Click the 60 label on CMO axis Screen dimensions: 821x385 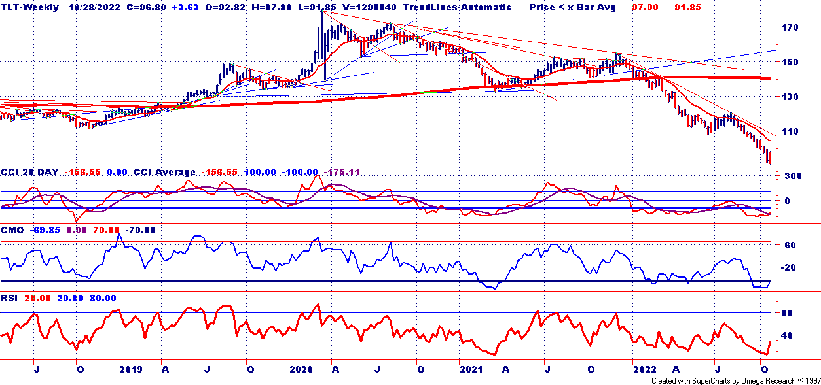click(790, 245)
